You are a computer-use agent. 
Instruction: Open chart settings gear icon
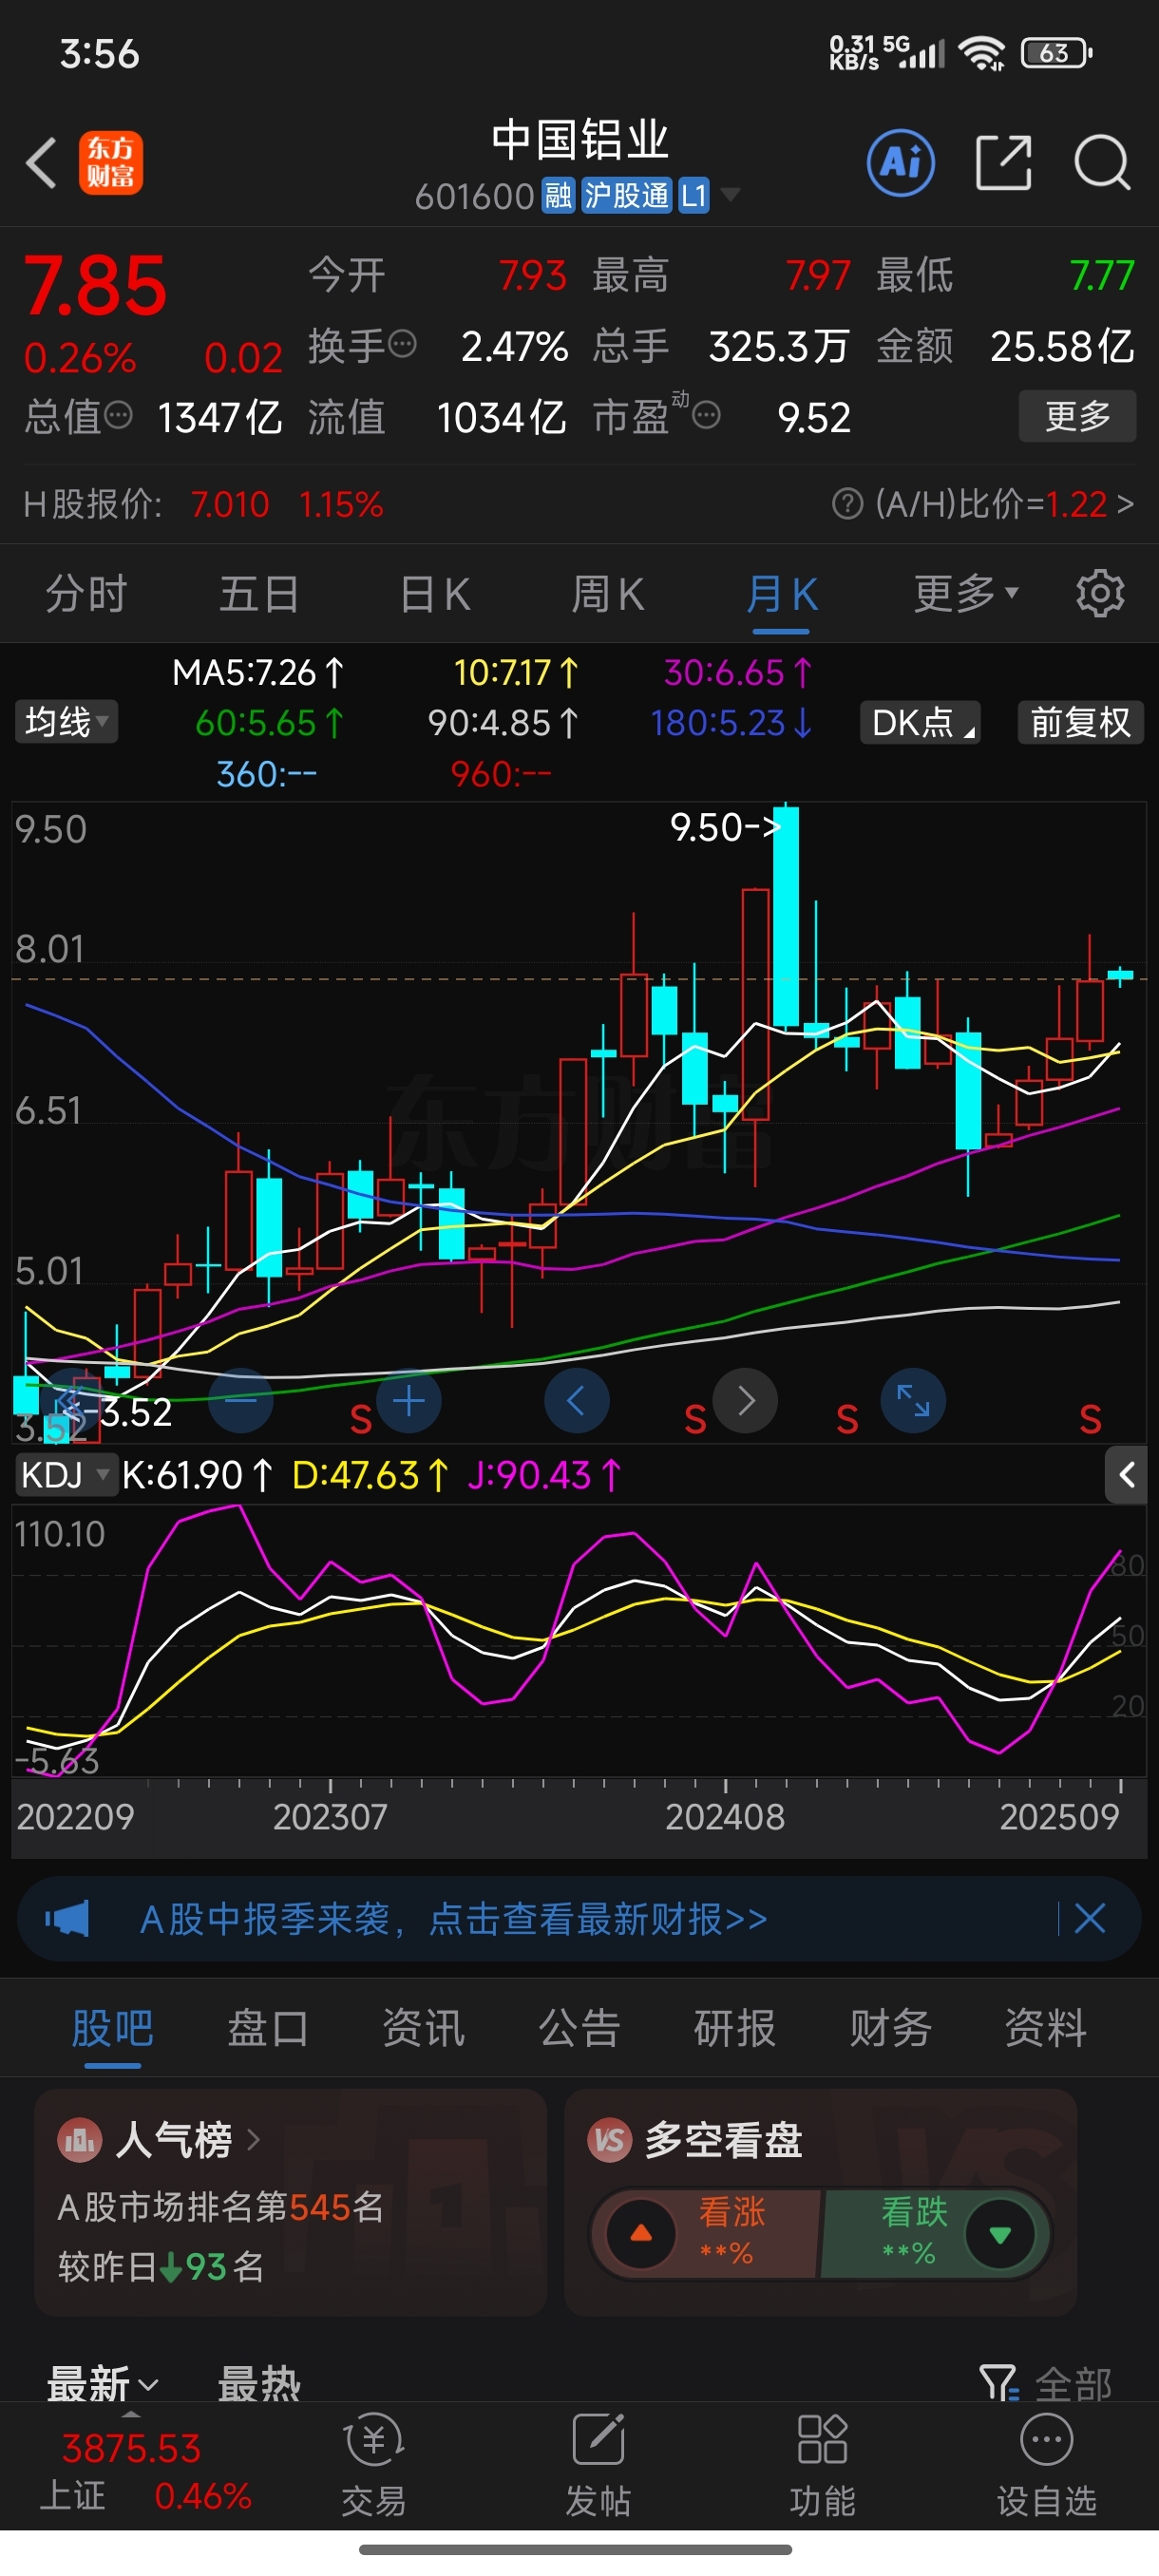pyautogui.click(x=1100, y=594)
